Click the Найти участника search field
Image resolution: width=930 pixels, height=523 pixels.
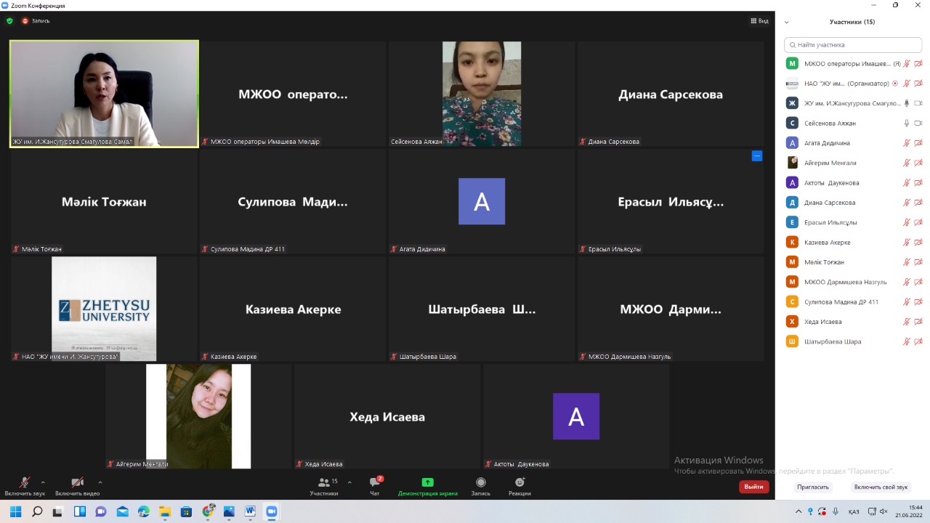click(x=853, y=45)
